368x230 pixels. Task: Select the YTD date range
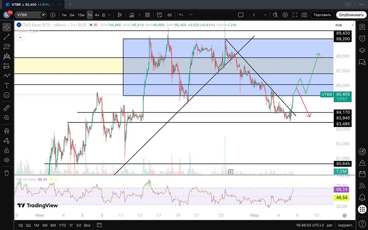coord(62,225)
